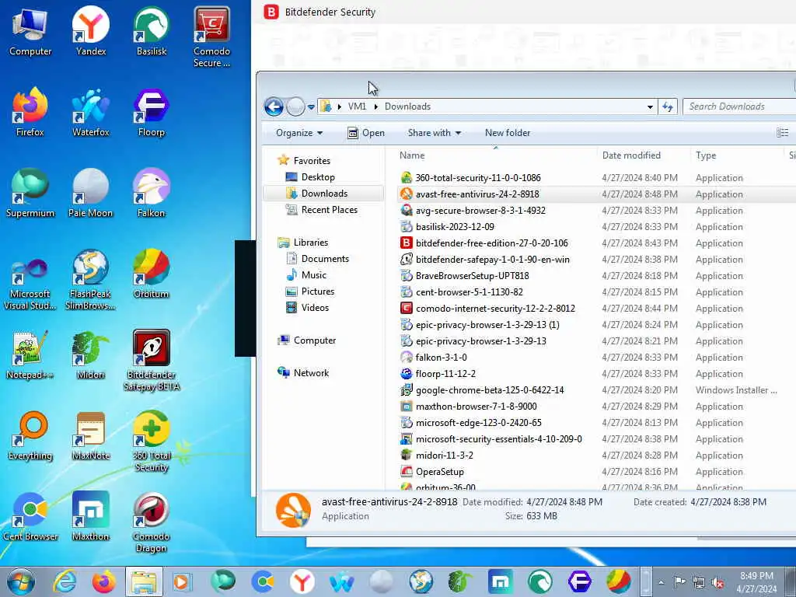Open the Pictures library

317,292
